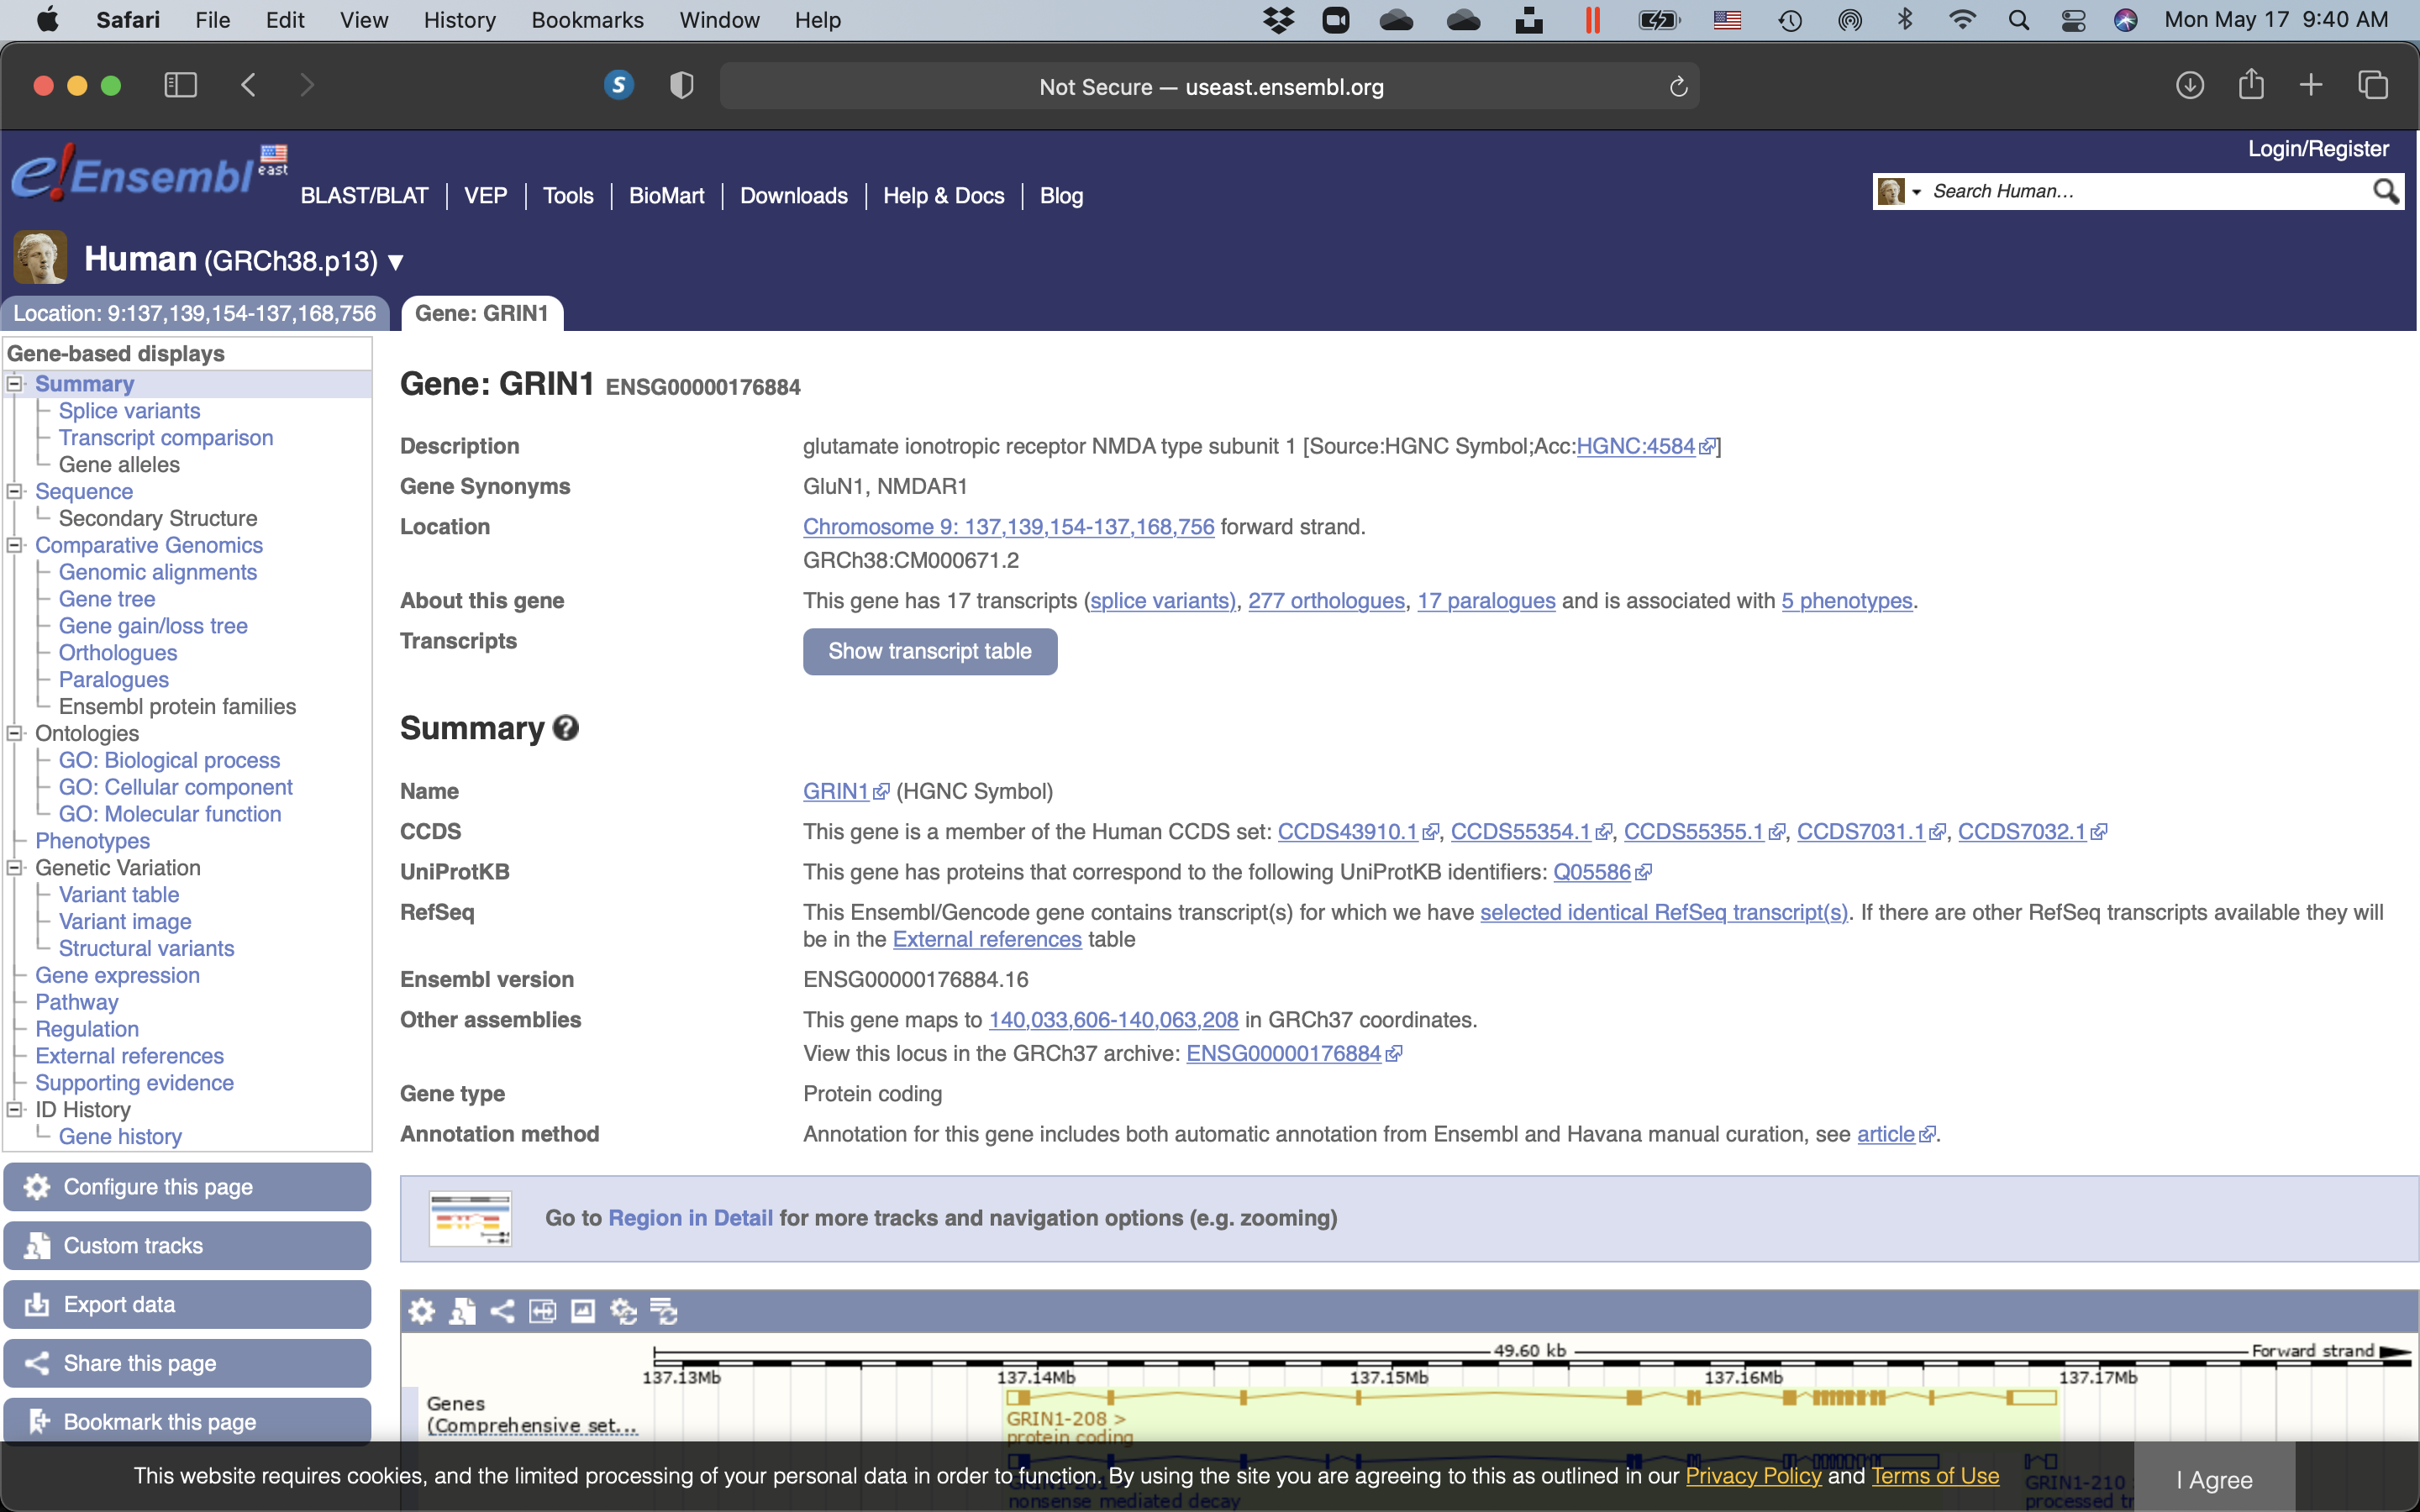
Task: Open a new Safari tab
Action: (2311, 85)
